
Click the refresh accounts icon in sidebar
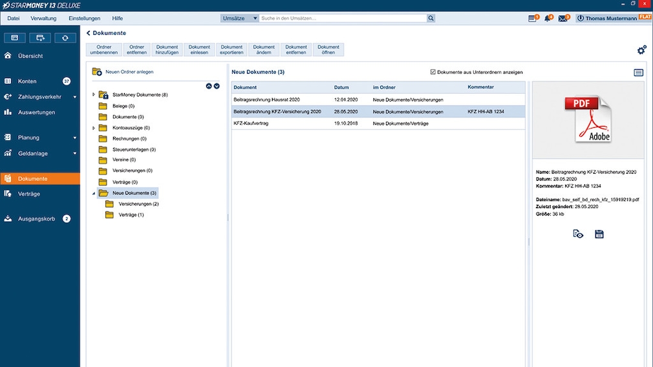click(65, 38)
